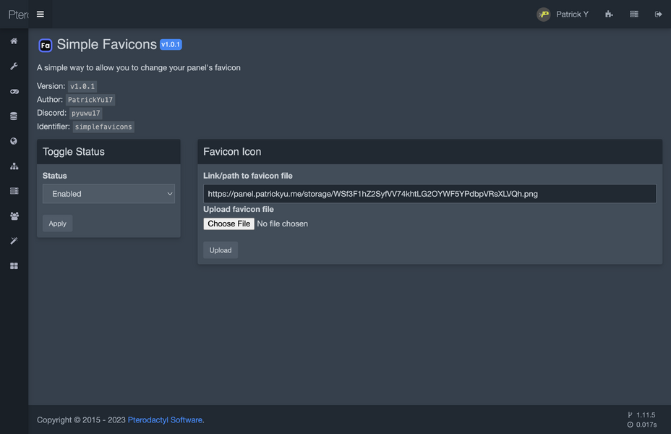Open the Nests grid icon at sidebar bottom
671x434 pixels.
14,265
